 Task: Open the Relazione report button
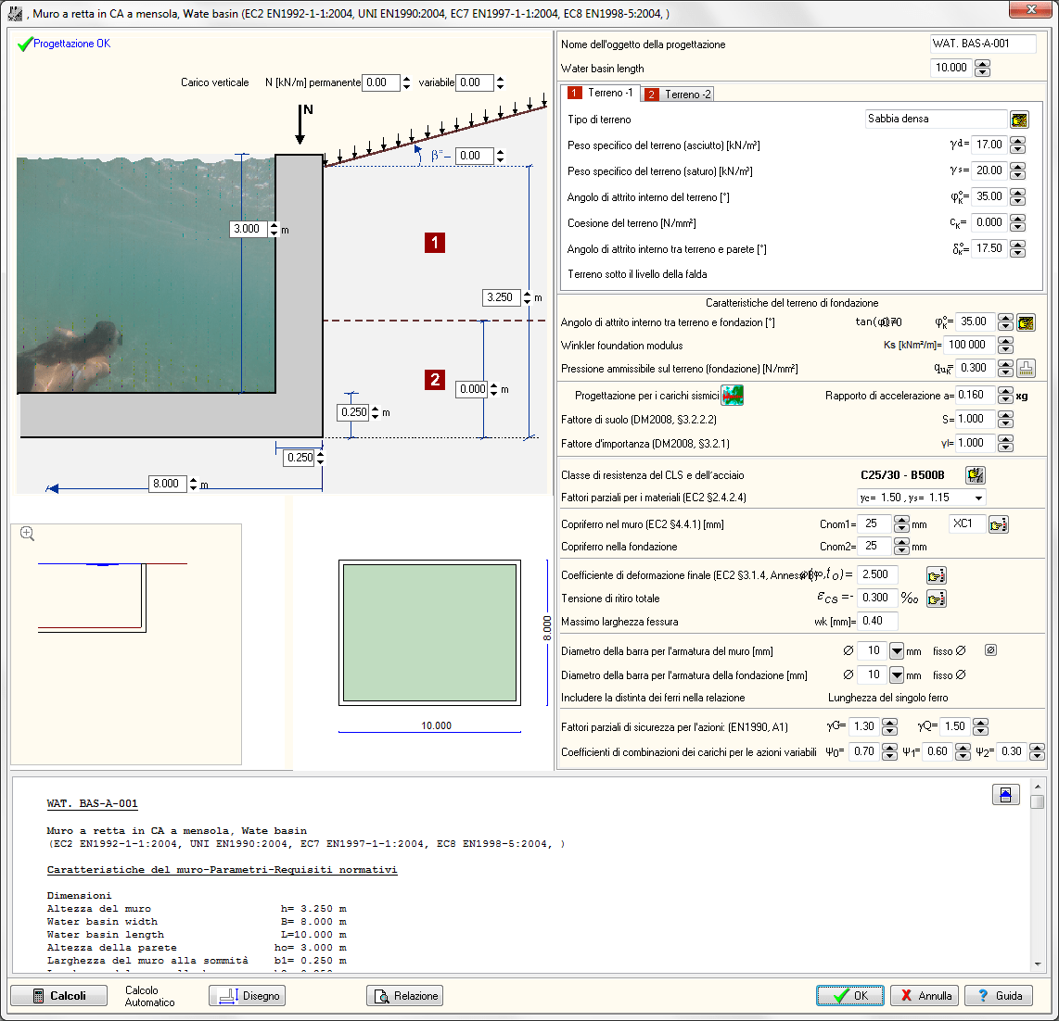(404, 996)
